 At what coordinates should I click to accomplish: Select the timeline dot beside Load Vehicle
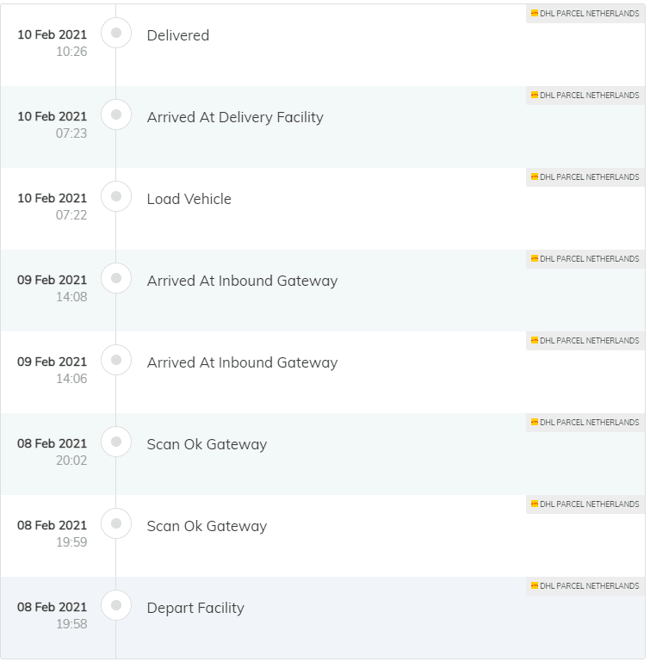116,196
